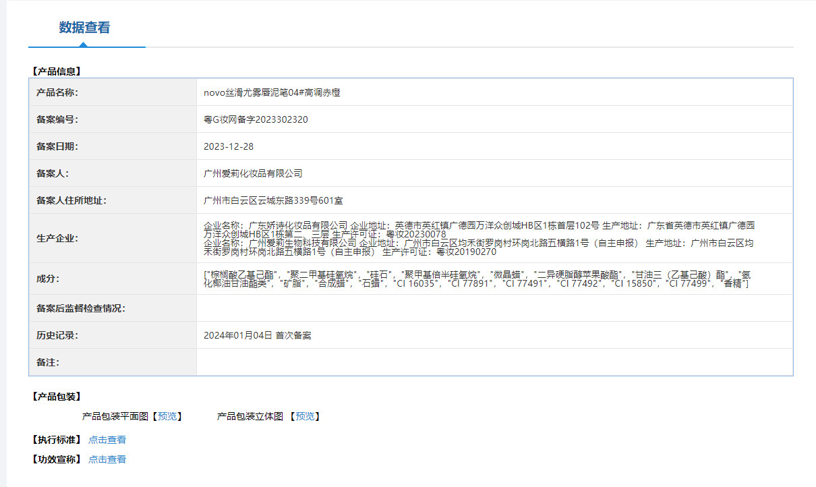816x487 pixels.
Task: Click the 备案人： label cell
Action: (113, 173)
